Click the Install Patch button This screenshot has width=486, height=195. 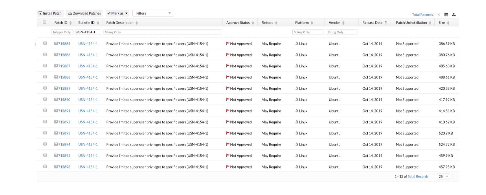coord(50,13)
